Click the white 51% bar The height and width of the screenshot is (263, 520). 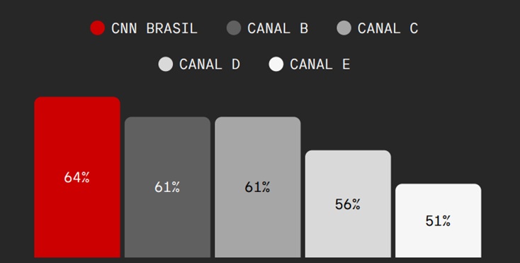[x=438, y=220]
